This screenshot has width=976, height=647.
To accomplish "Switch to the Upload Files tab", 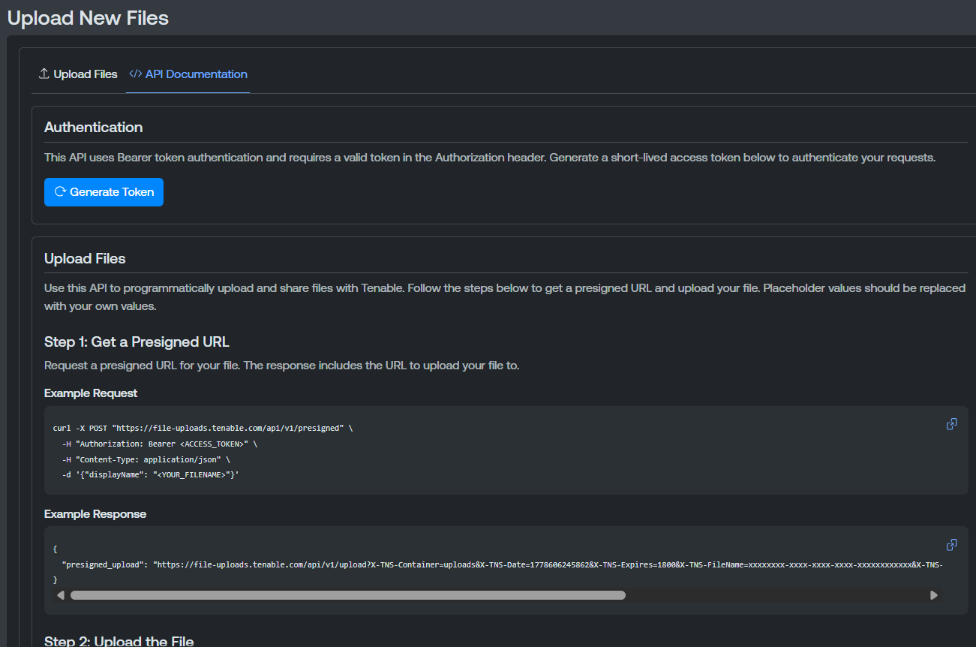I will tap(78, 74).
